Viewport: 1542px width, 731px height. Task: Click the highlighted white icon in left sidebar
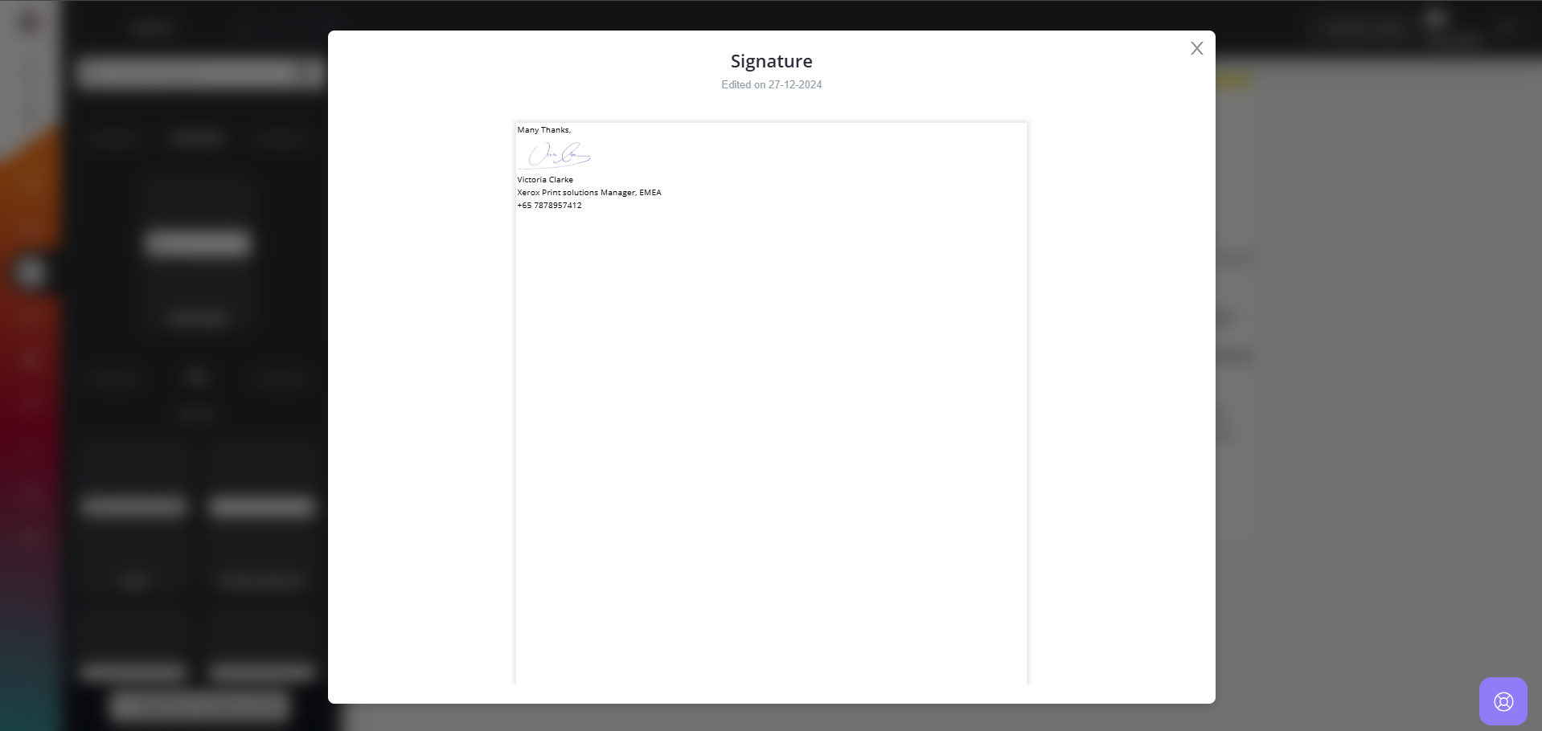(31, 273)
